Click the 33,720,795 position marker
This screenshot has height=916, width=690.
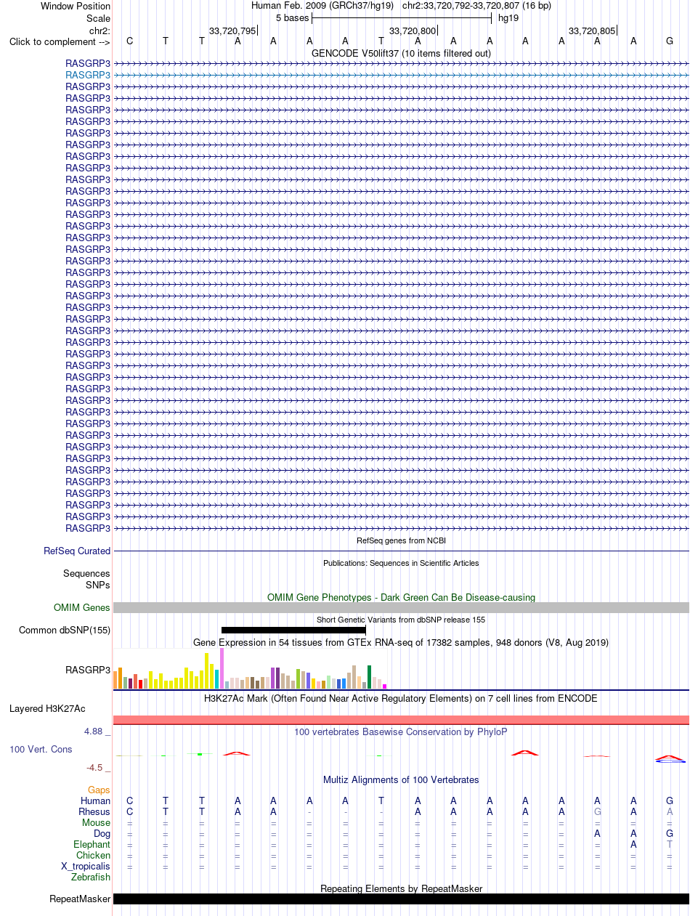[232, 31]
